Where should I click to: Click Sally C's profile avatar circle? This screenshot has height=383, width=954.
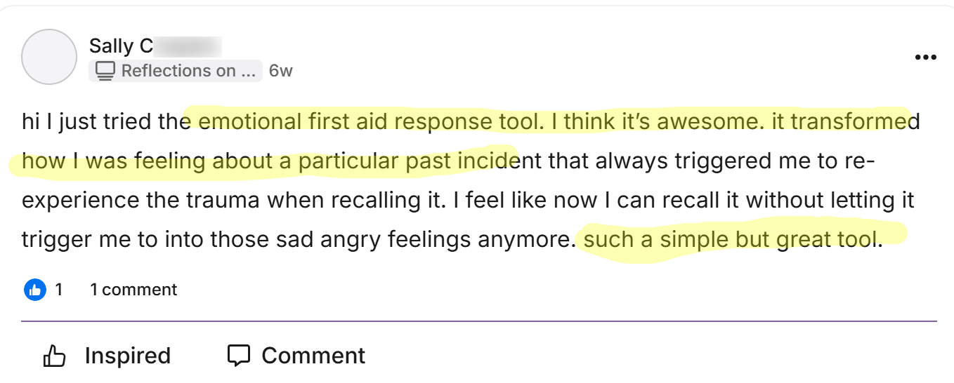[49, 57]
